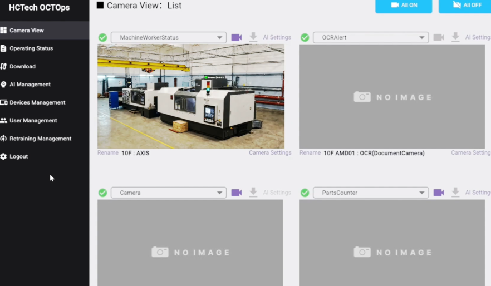Click green status check for MachineWorkerStatus camera
The height and width of the screenshot is (286, 491).
pyautogui.click(x=102, y=37)
